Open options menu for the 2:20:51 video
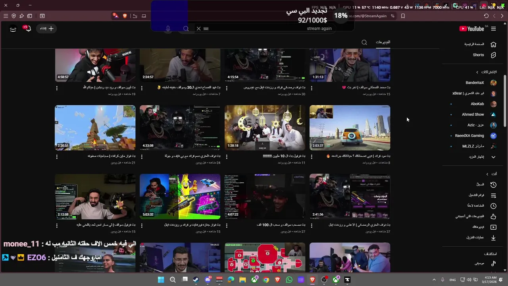Image resolution: width=508 pixels, height=286 pixels. point(57,157)
